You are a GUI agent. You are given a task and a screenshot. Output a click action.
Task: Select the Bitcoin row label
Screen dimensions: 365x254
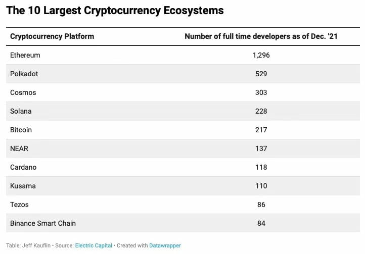(21, 130)
